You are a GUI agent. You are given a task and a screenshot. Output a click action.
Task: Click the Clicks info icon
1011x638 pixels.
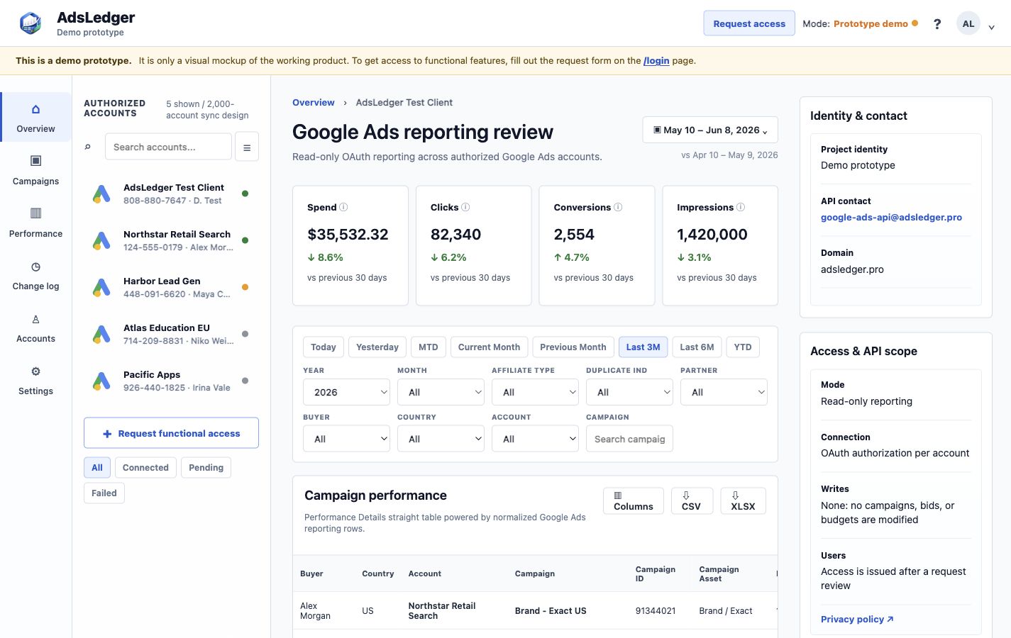click(x=465, y=207)
